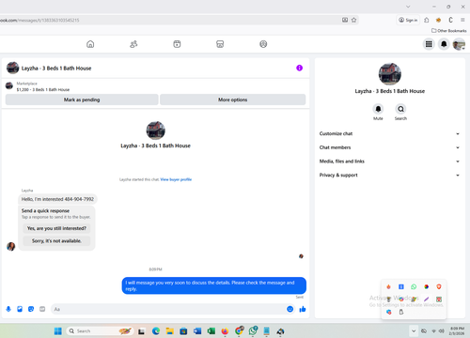Click the large house photo in right panel

(x=390, y=74)
